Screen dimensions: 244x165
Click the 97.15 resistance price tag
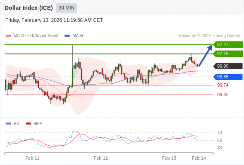(x=228, y=54)
